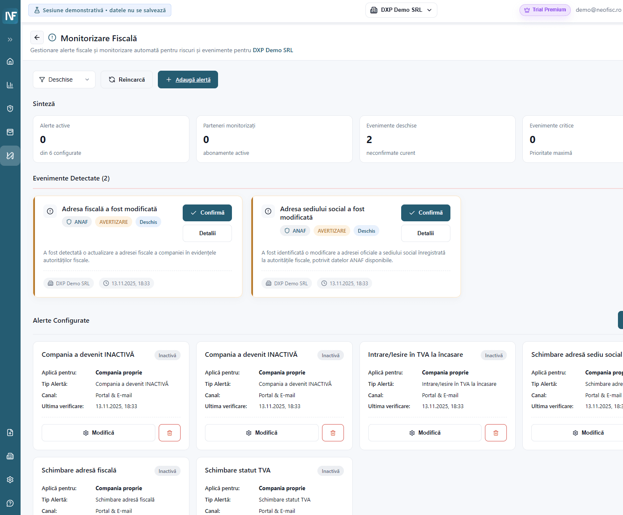The width and height of the screenshot is (623, 515).
Task: Click the NF logo in sidebar
Action: coord(11,16)
